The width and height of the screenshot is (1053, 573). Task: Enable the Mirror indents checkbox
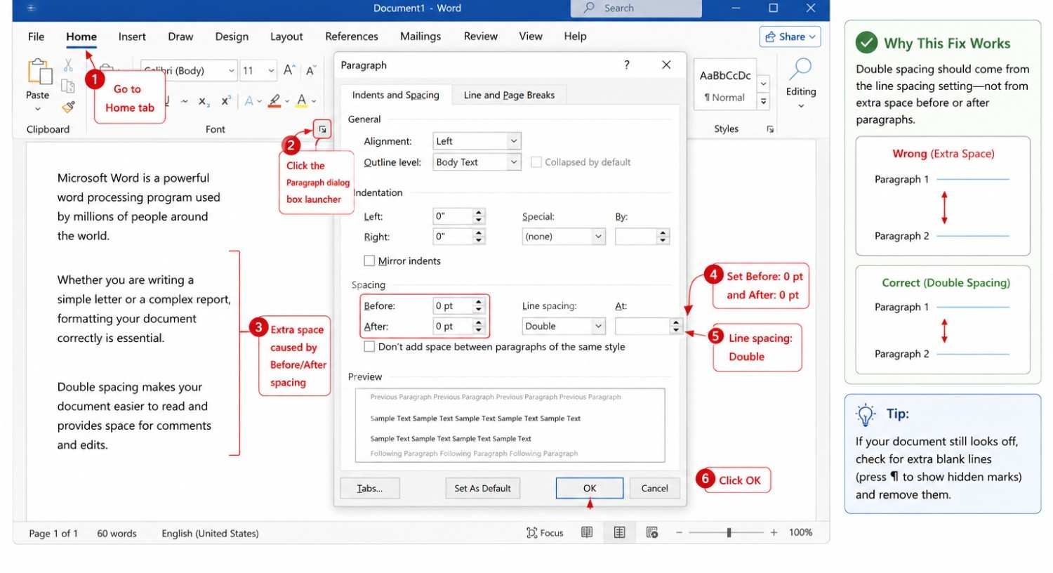click(369, 261)
